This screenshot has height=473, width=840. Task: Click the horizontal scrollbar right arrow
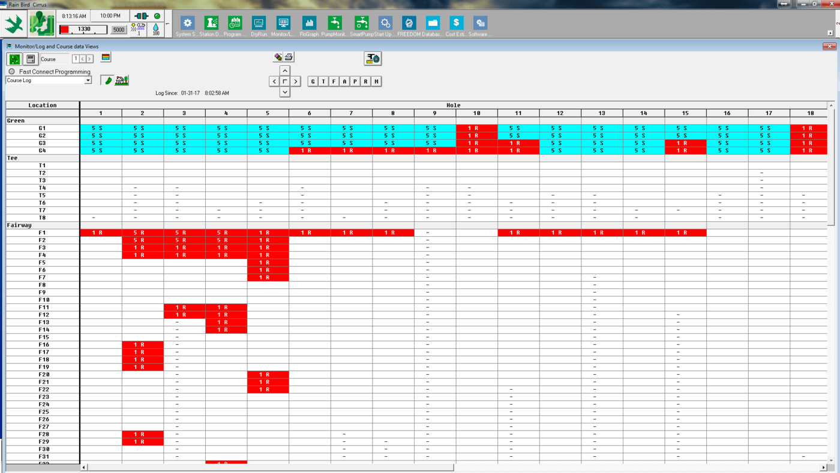(x=824, y=467)
